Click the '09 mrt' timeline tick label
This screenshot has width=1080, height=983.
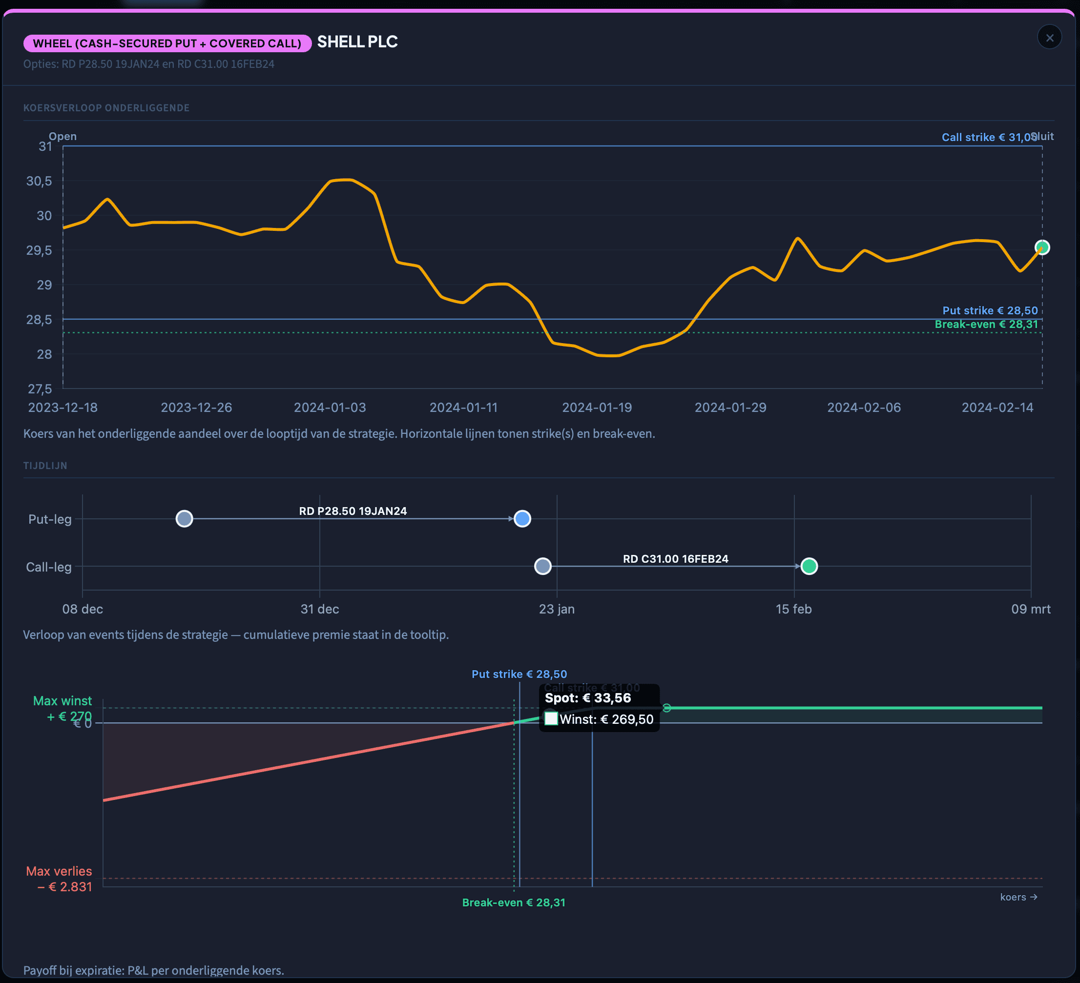point(1031,609)
